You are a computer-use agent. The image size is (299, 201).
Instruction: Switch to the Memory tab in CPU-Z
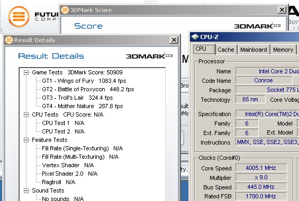coord(283,50)
